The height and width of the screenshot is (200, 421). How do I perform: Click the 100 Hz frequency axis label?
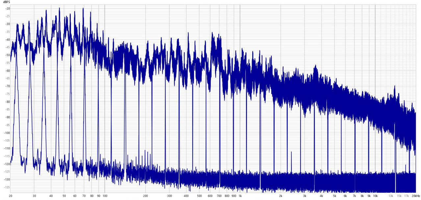click(105, 196)
